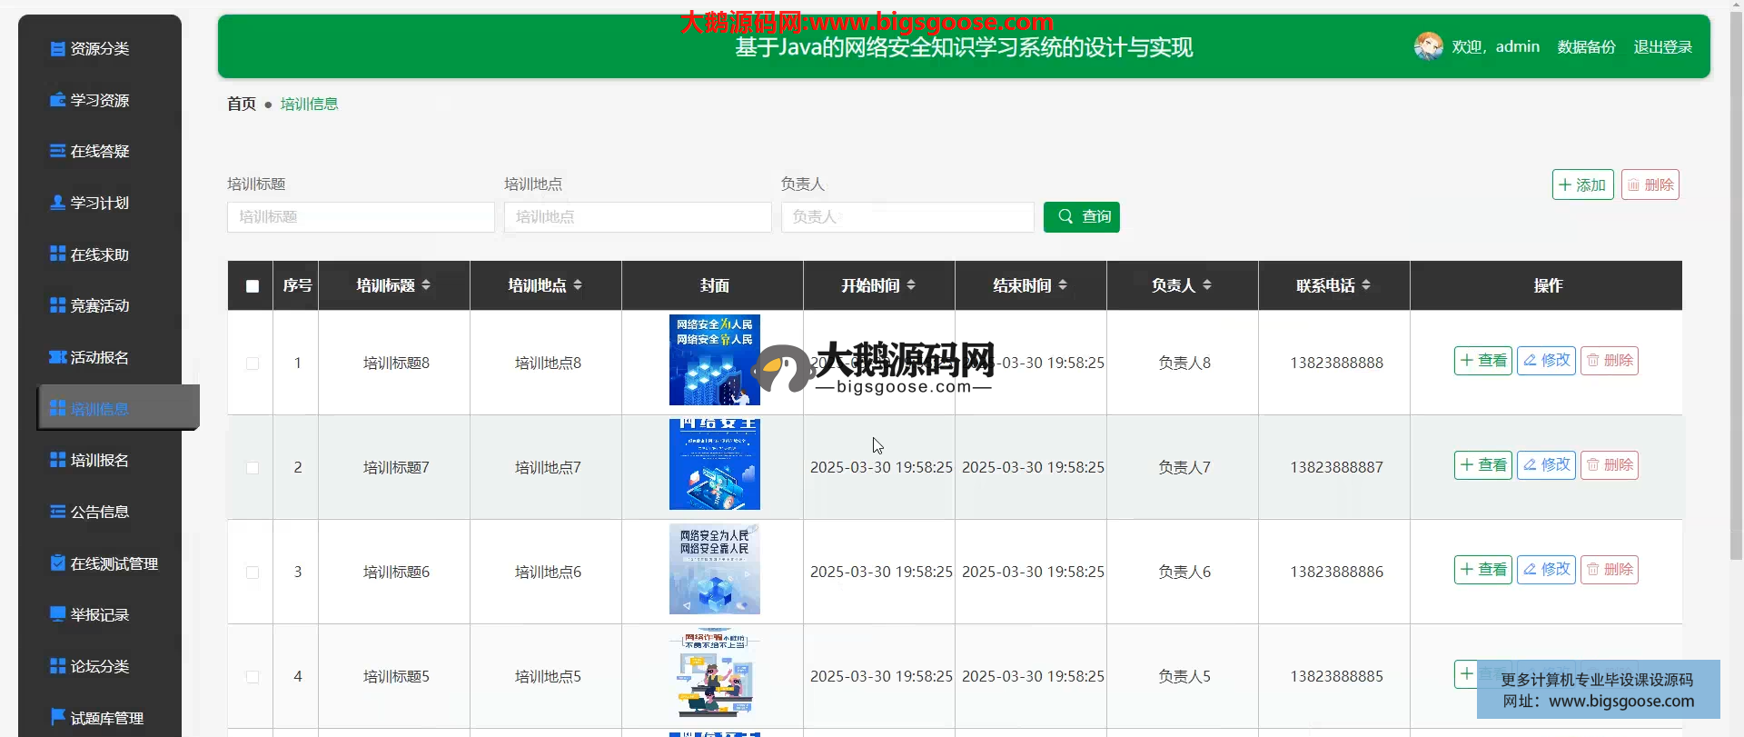The image size is (1744, 737).
Task: Check the checkbox for row 1
Action: [253, 364]
